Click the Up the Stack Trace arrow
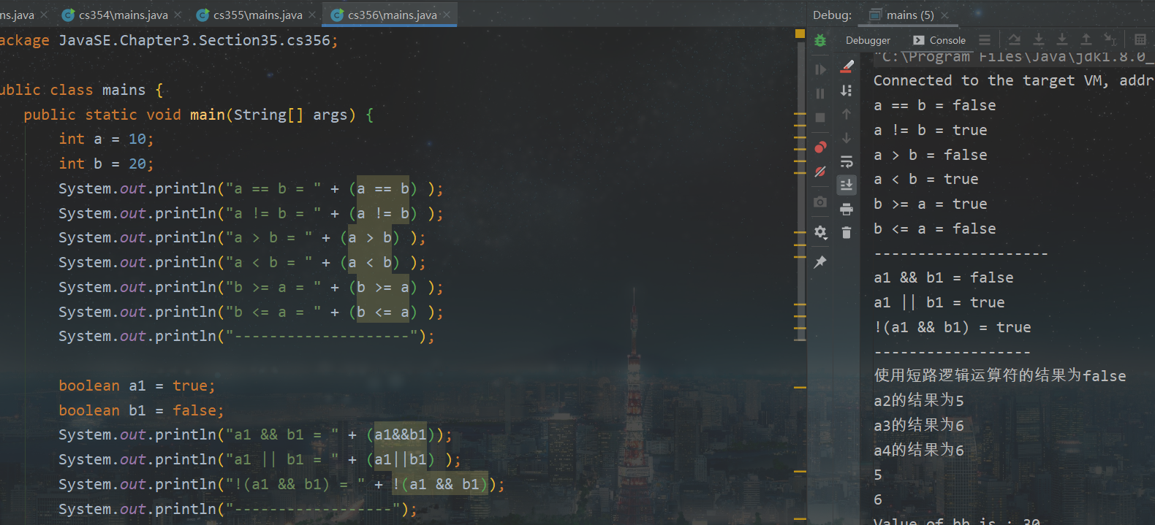This screenshot has width=1155, height=525. (847, 114)
